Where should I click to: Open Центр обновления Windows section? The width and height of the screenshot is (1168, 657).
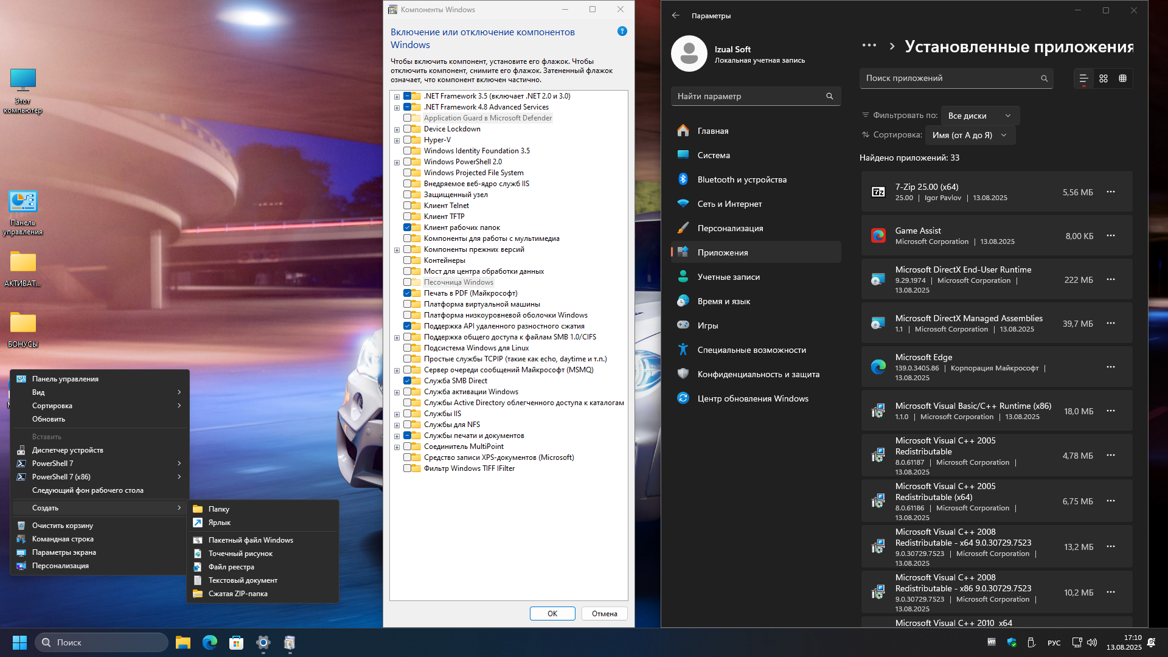[x=756, y=398]
